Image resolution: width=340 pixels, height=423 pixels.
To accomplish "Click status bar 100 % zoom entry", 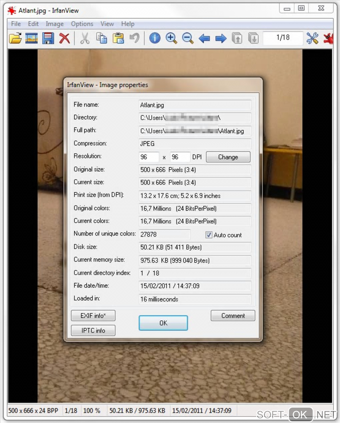I will (92, 410).
